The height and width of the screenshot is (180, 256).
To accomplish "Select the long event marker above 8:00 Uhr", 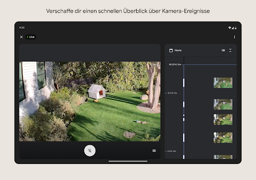I will tap(183, 137).
